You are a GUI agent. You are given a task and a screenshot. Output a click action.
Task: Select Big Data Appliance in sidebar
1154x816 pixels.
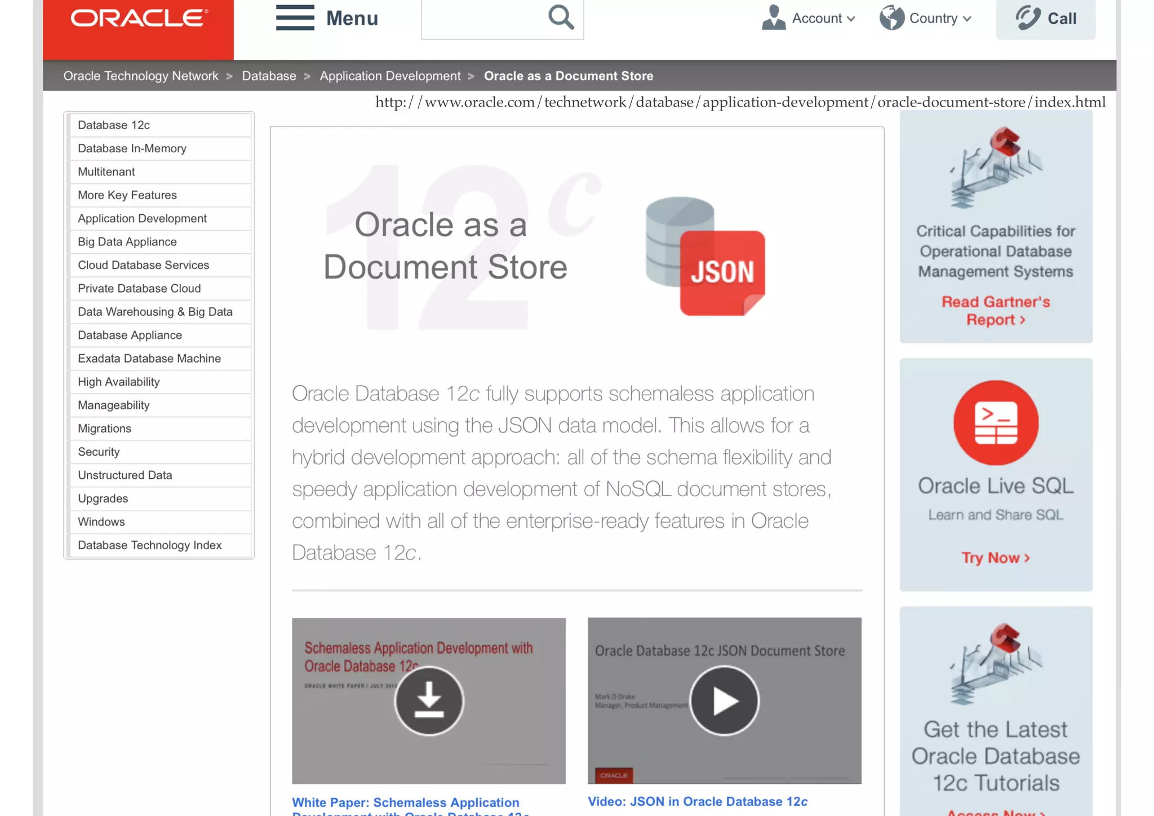coord(160,241)
